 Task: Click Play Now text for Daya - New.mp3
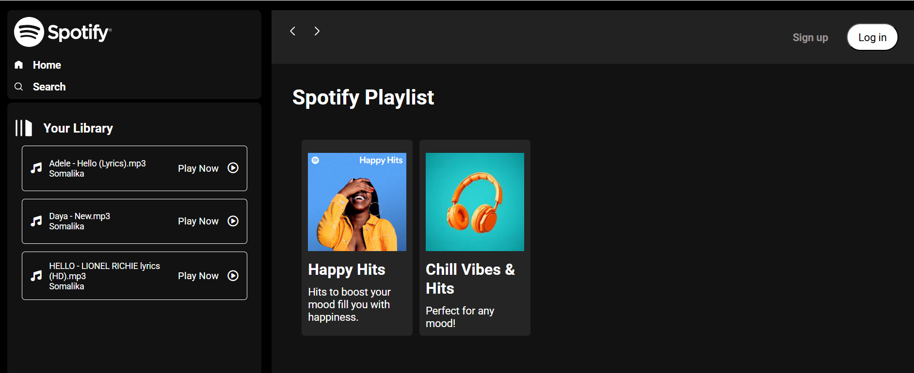pyautogui.click(x=198, y=221)
